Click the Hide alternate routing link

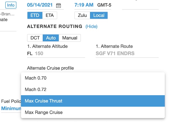click(91, 26)
